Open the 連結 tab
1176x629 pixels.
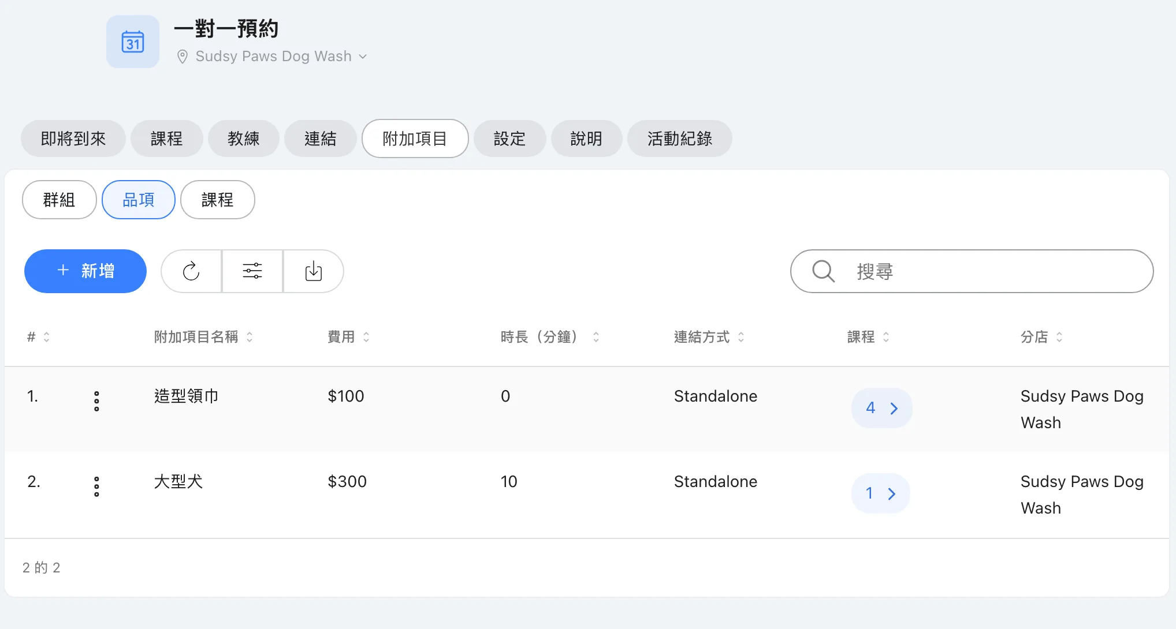[320, 138]
